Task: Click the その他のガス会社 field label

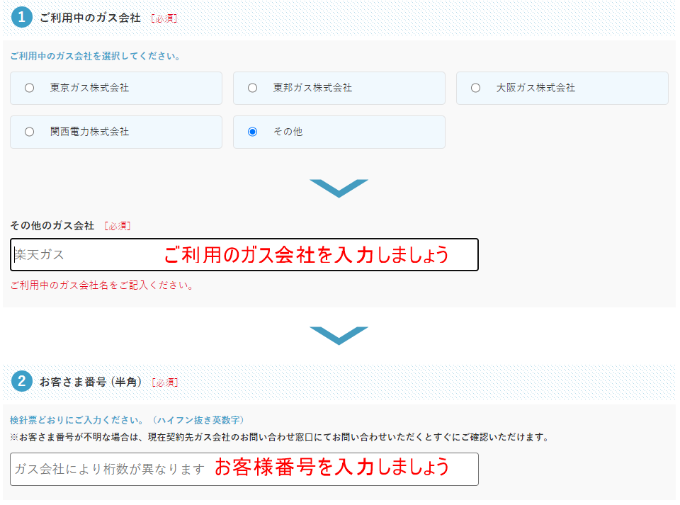Action: click(52, 225)
